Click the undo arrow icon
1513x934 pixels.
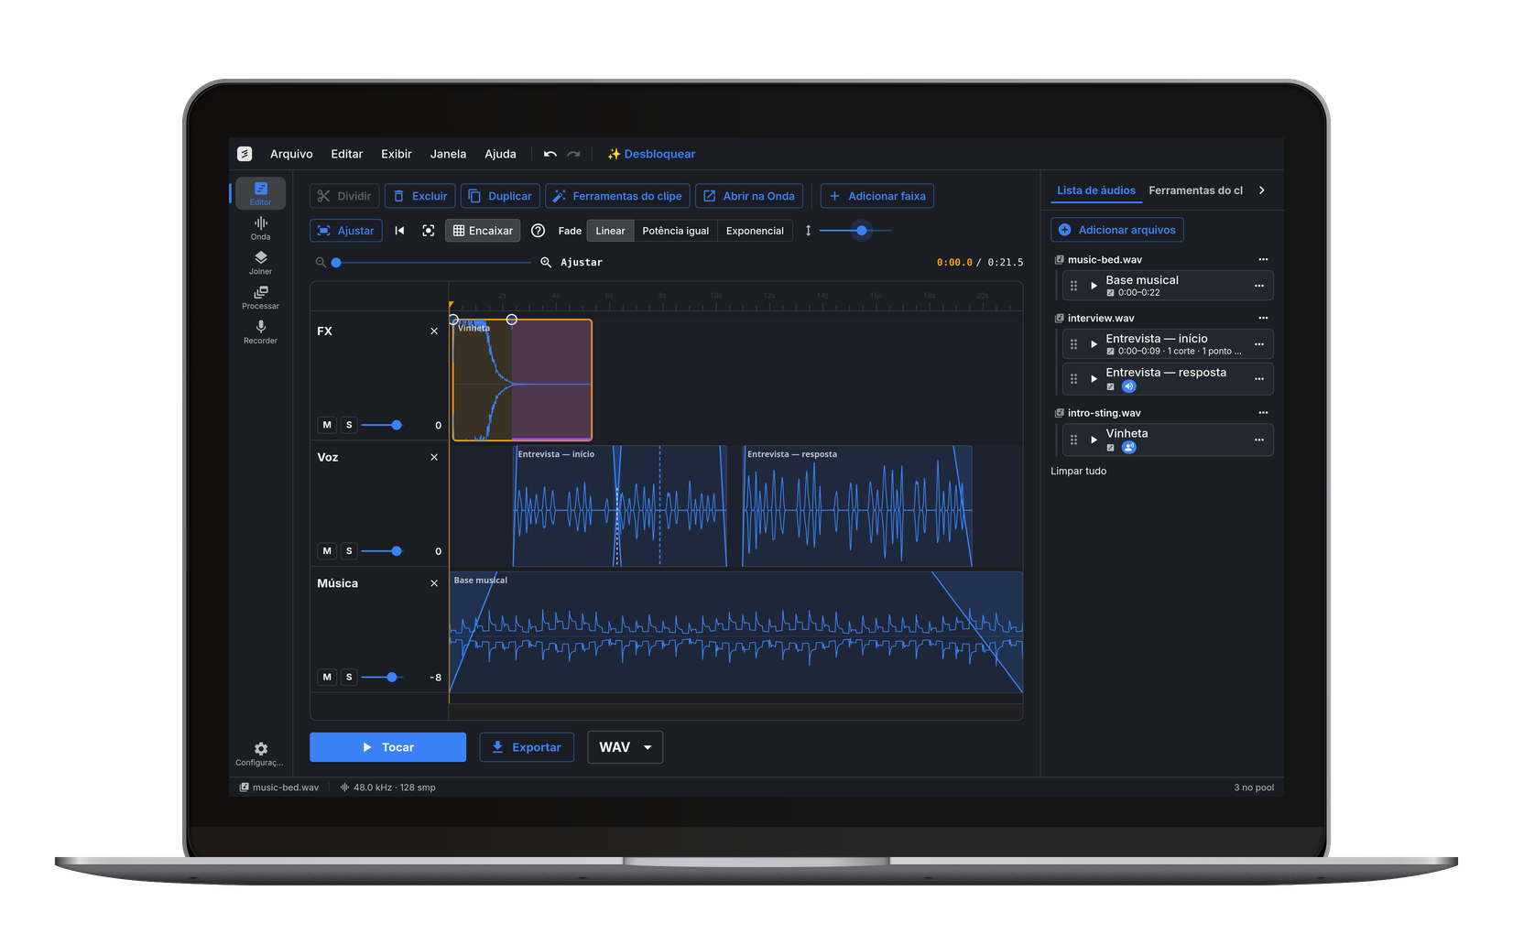[550, 154]
